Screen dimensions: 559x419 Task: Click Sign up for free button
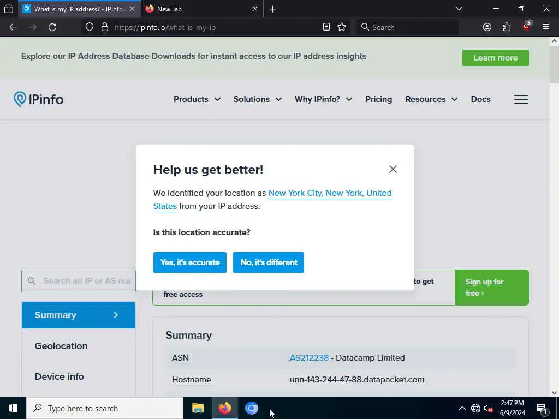pos(492,287)
